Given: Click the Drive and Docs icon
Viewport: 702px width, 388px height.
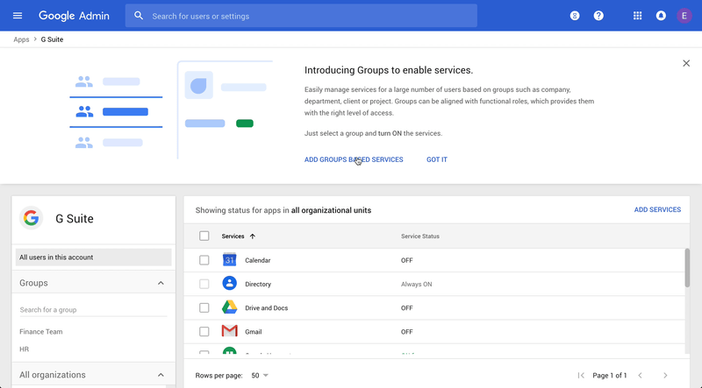Looking at the screenshot, I should click(229, 307).
